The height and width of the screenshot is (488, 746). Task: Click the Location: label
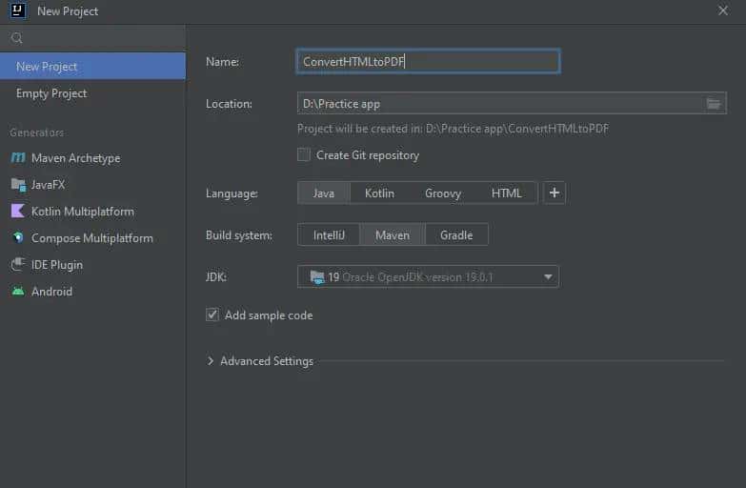(229, 104)
